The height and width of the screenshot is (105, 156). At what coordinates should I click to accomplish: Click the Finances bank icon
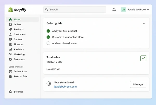coord(10,44)
